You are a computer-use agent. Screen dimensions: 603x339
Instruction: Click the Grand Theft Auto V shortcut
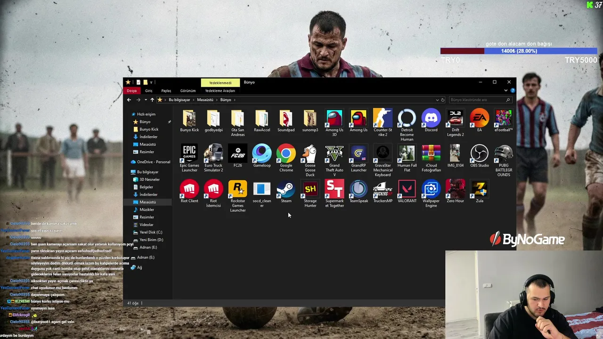click(334, 161)
